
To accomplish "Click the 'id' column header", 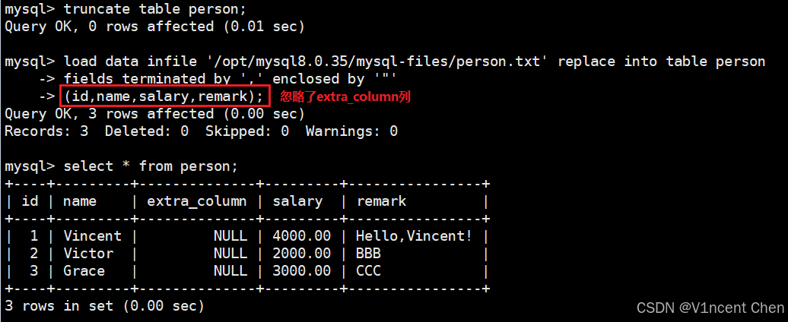I will 30,201.
